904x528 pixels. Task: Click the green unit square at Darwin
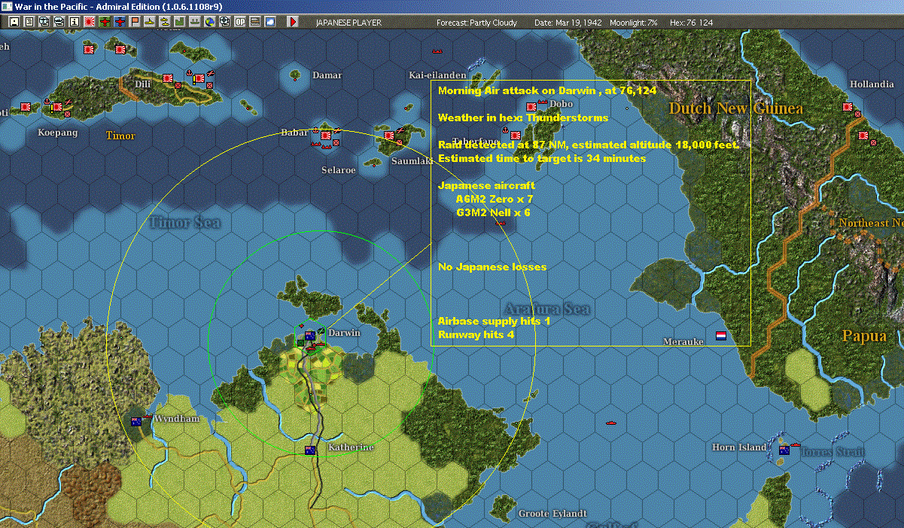click(x=300, y=343)
